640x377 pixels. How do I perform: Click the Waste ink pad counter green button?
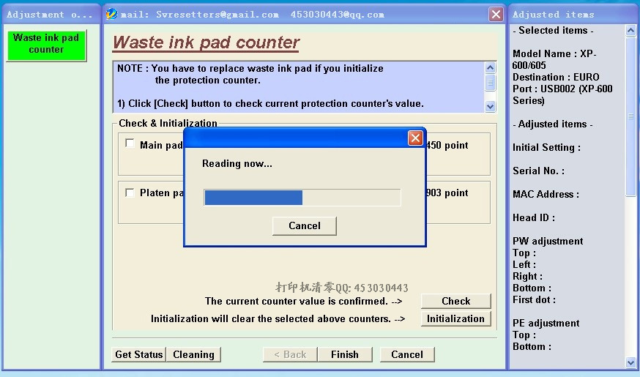click(x=46, y=45)
